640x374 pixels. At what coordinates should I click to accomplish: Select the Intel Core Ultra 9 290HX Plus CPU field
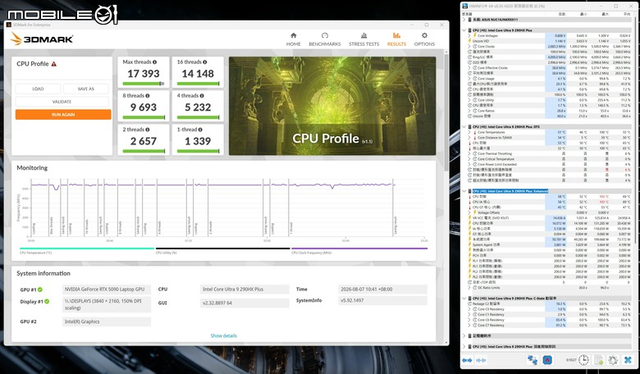coord(245,290)
